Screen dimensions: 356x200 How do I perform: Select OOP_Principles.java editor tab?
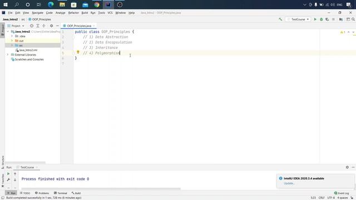(79, 26)
